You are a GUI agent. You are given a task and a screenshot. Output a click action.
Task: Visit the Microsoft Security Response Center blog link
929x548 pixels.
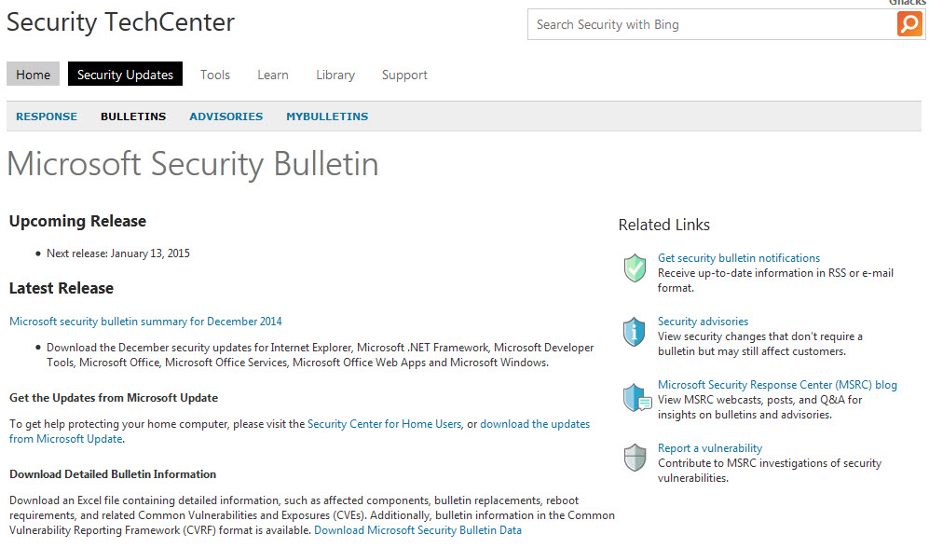pyautogui.click(x=777, y=385)
